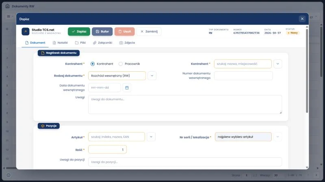
Task: Click the Studio TCS.net arrow logo icon
Action: coord(26,32)
